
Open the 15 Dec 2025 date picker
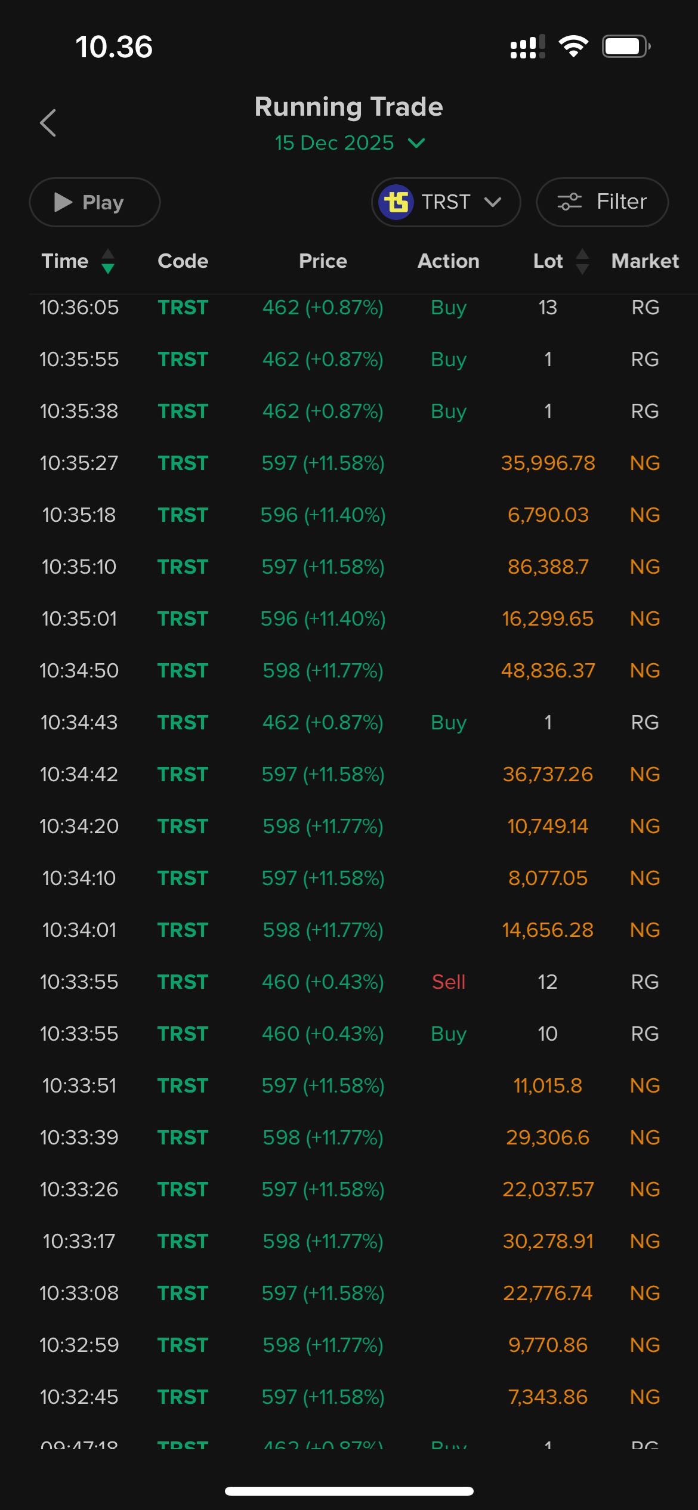334,143
